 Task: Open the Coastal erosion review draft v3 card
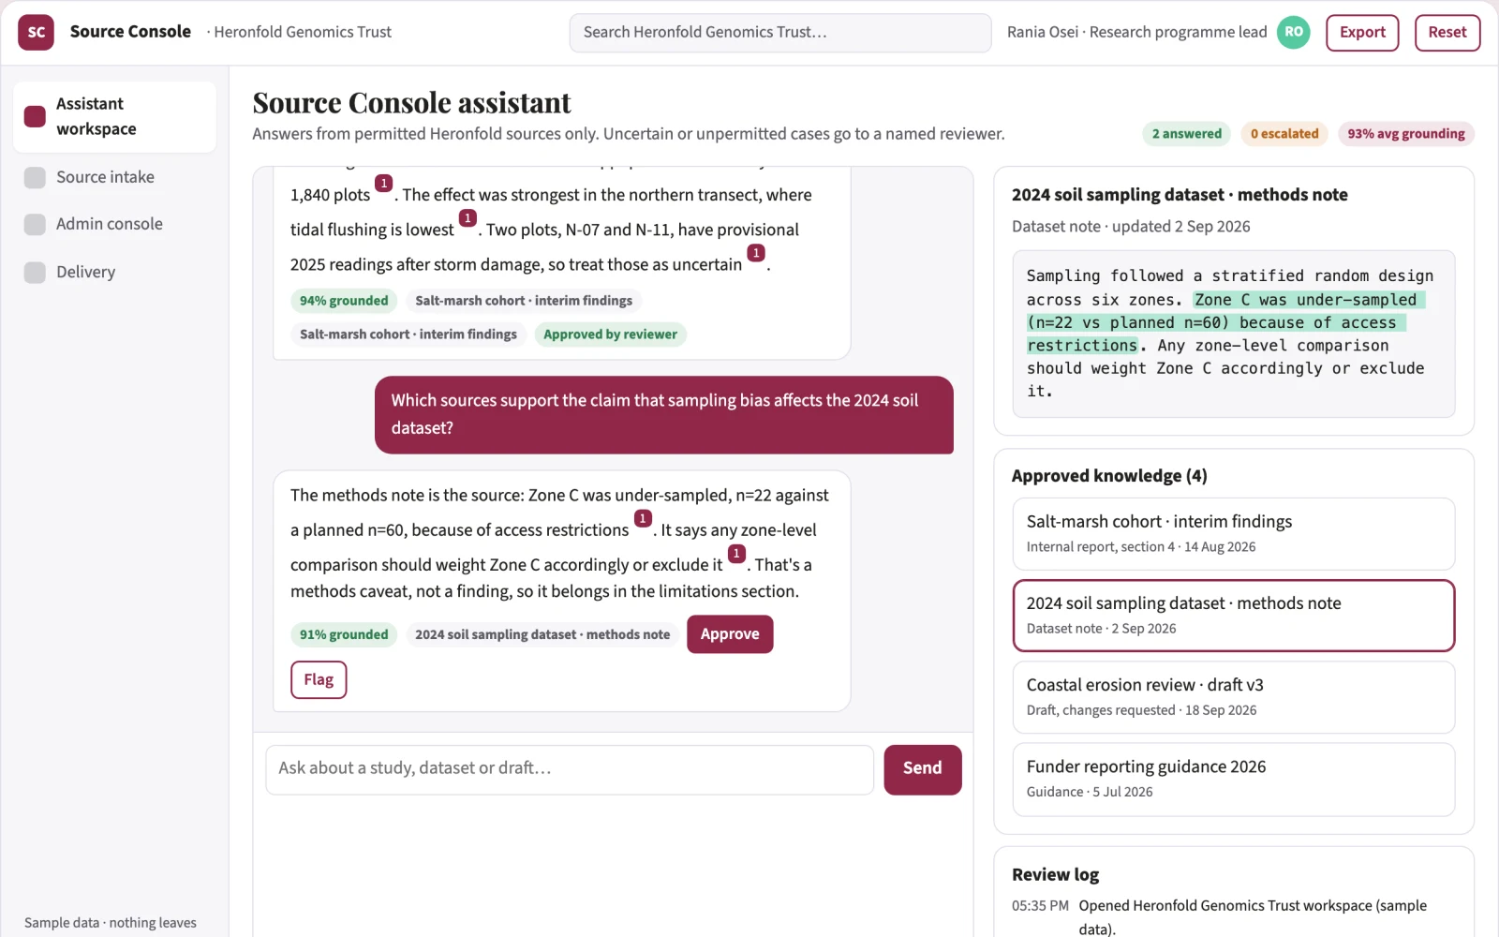[1234, 697]
